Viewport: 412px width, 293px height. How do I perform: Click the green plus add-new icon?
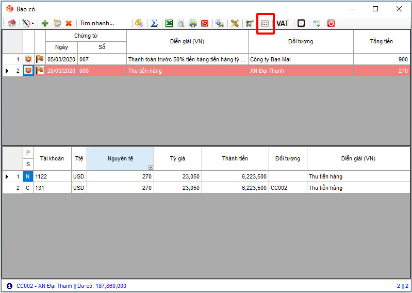coord(45,23)
